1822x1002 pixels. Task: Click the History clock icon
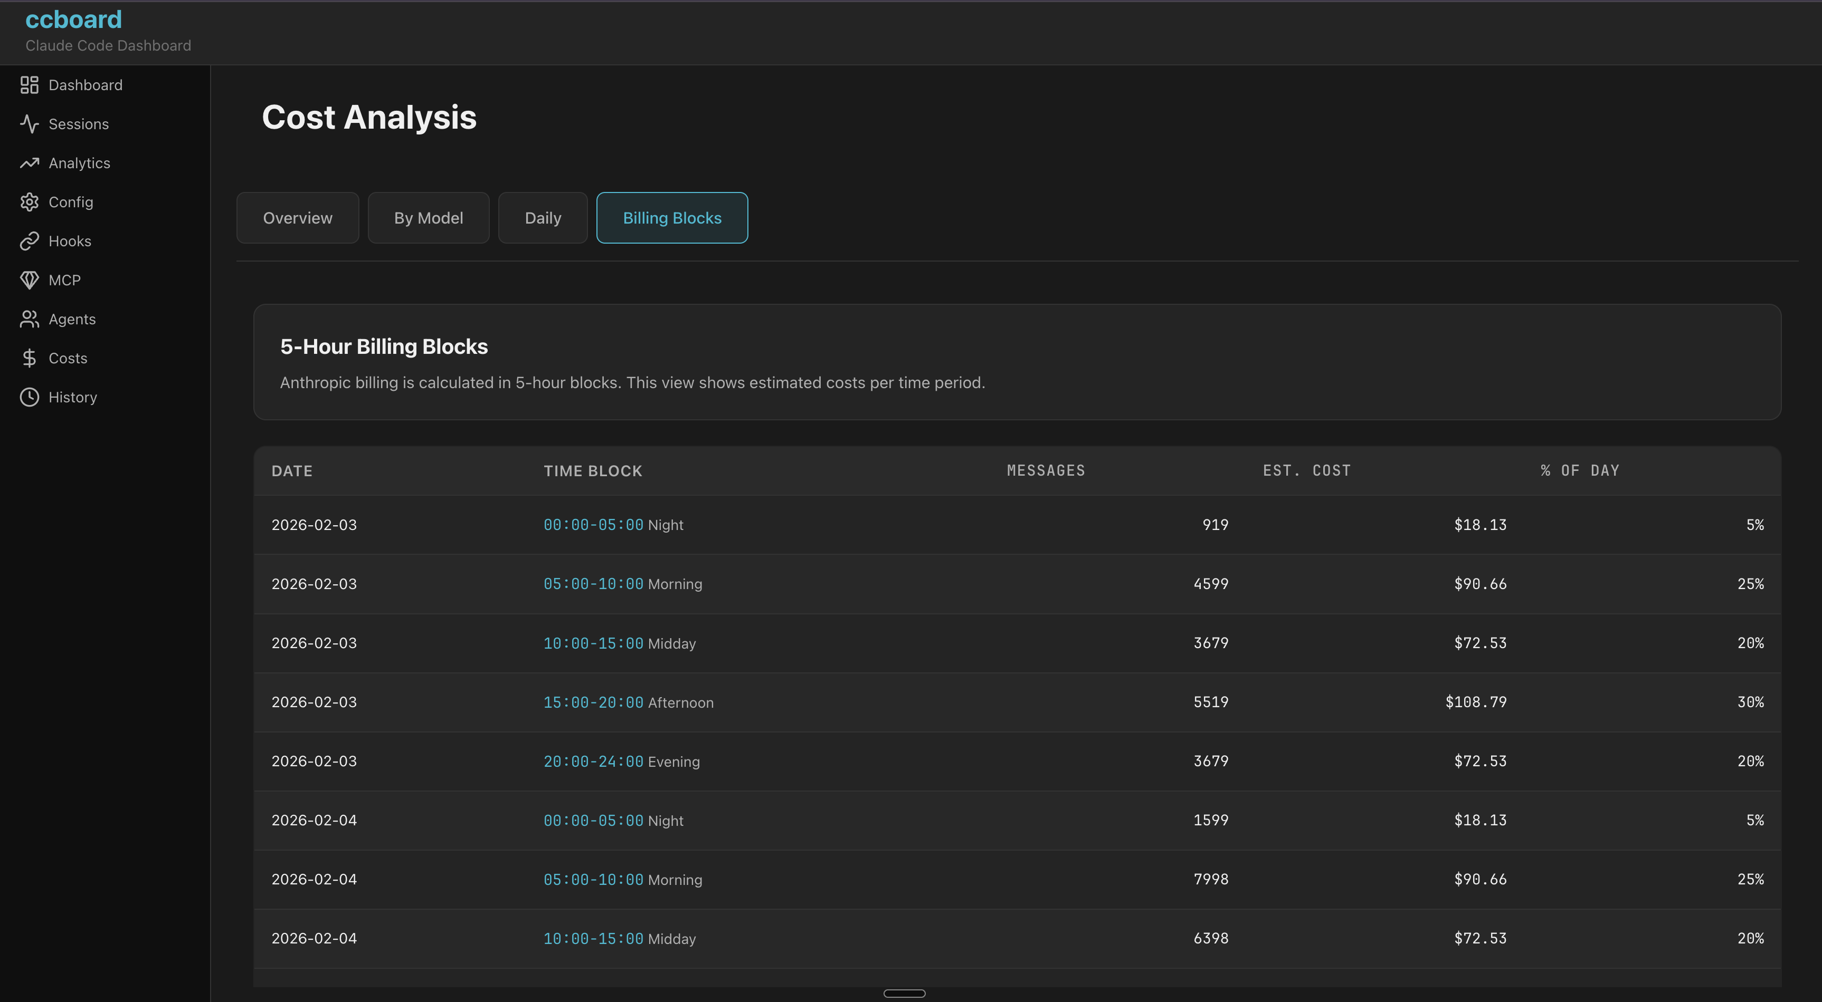point(29,397)
